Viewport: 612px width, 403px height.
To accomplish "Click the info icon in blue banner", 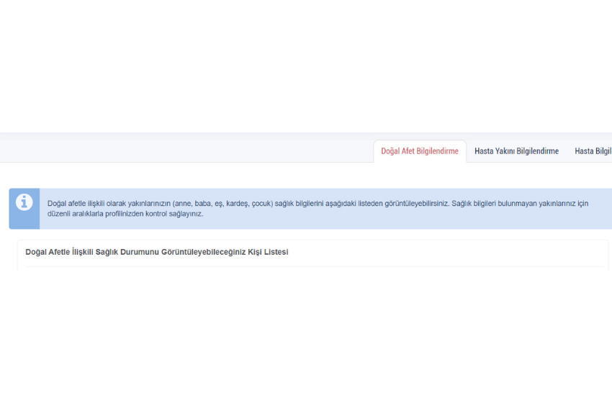I will 24,202.
